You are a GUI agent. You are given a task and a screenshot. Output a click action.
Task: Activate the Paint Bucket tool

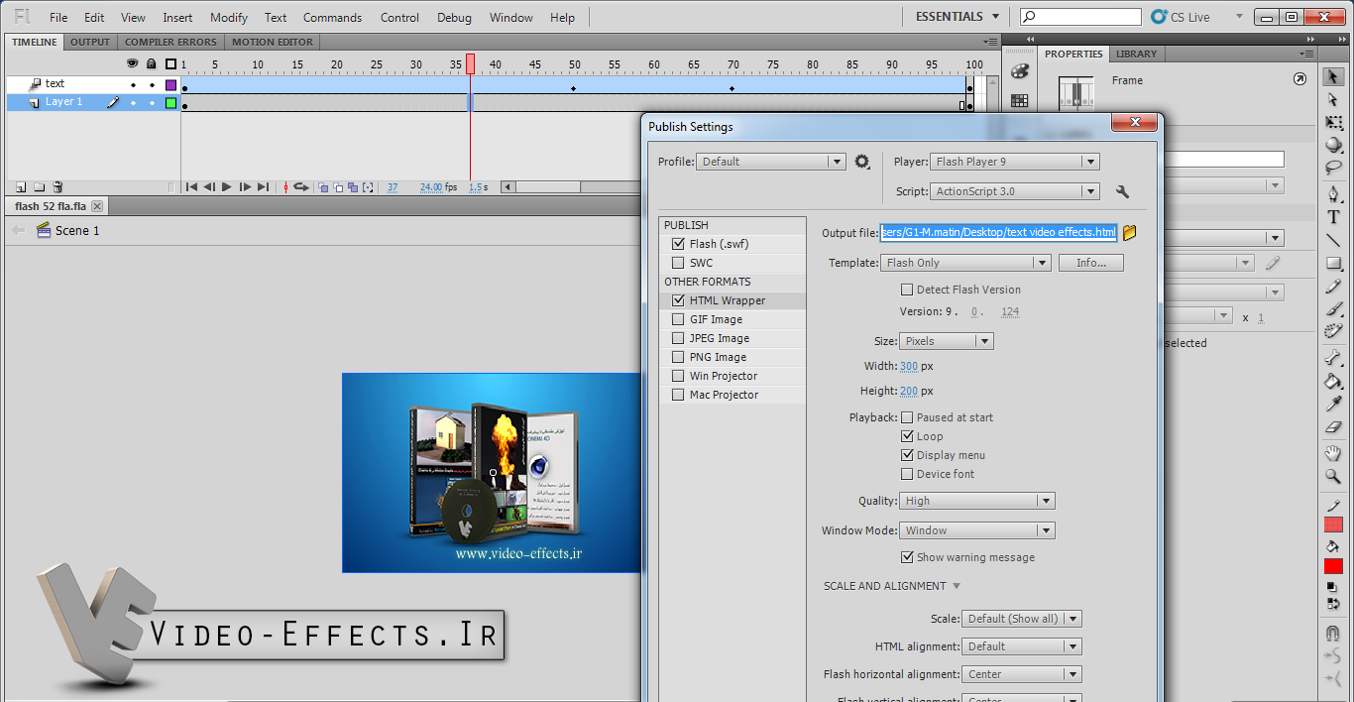pyautogui.click(x=1333, y=382)
